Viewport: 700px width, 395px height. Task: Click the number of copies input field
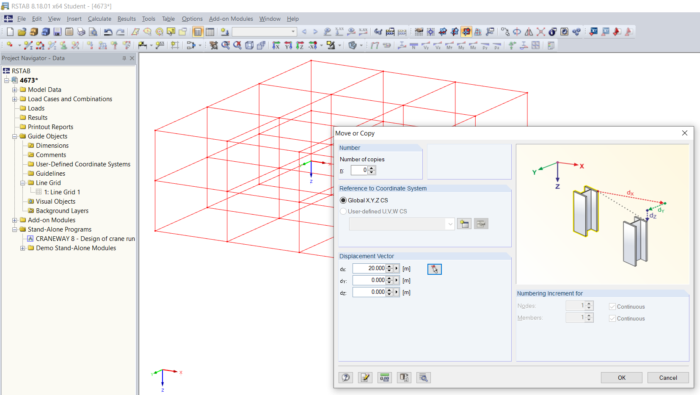359,170
